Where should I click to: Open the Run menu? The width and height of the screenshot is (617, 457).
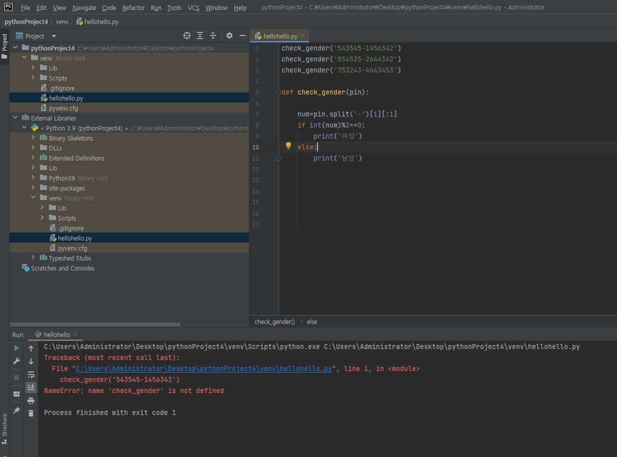156,7
